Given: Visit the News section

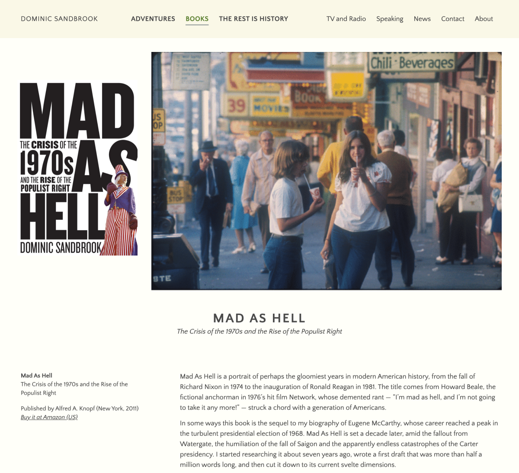Looking at the screenshot, I should [422, 19].
